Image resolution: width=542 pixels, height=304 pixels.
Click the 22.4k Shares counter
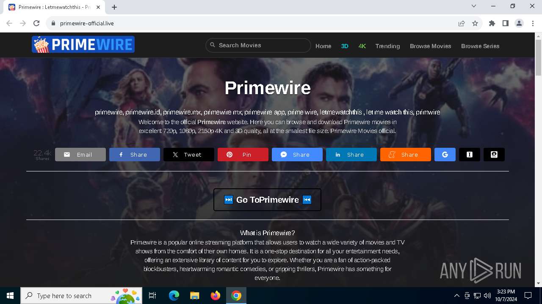pos(42,155)
